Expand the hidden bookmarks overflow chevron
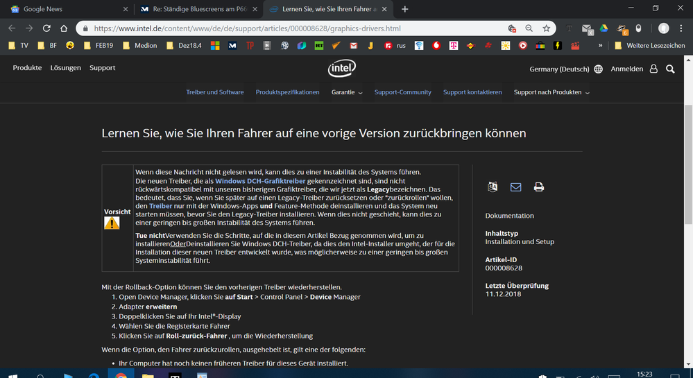Image resolution: width=693 pixels, height=378 pixels. (599, 46)
